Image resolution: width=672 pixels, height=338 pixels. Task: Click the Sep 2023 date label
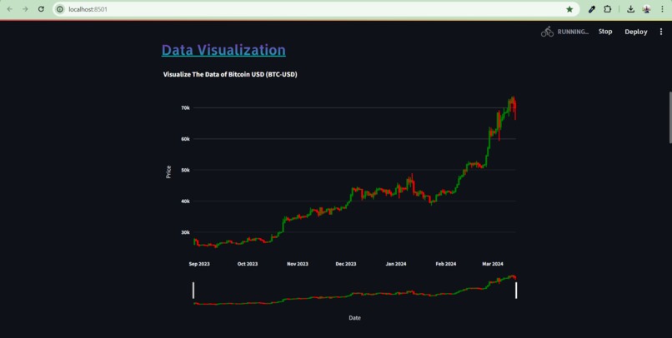[199, 264]
